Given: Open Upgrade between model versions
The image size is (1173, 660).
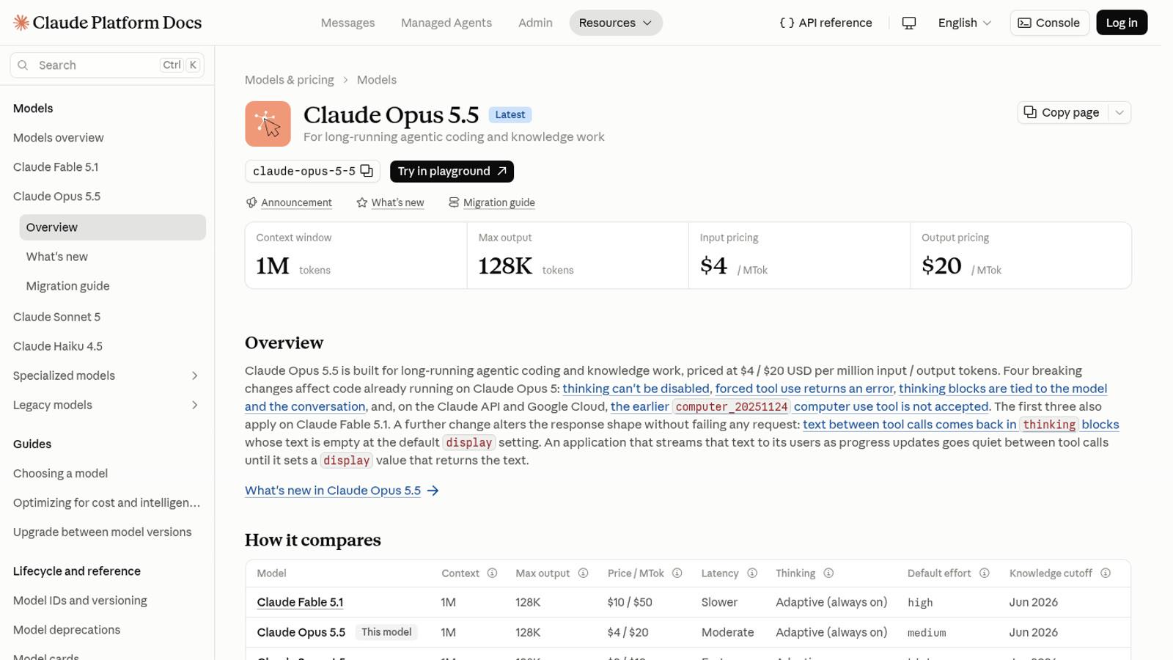Looking at the screenshot, I should coord(102,532).
